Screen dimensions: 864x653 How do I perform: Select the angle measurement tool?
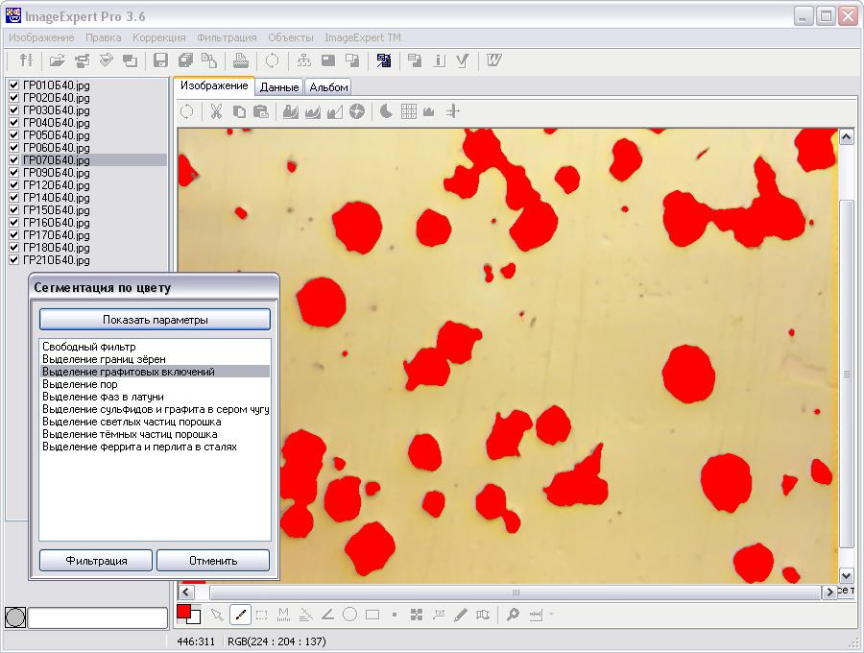(x=327, y=615)
